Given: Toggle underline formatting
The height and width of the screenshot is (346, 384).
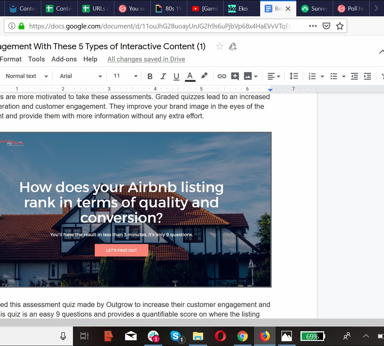Looking at the screenshot, I should tap(176, 76).
